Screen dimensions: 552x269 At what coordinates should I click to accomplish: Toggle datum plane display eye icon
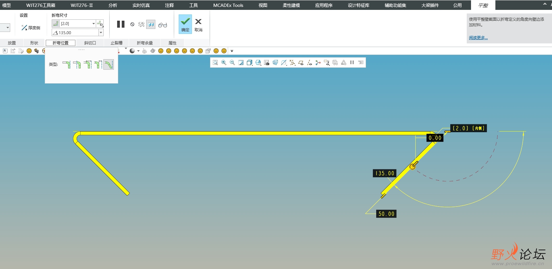coord(301,62)
